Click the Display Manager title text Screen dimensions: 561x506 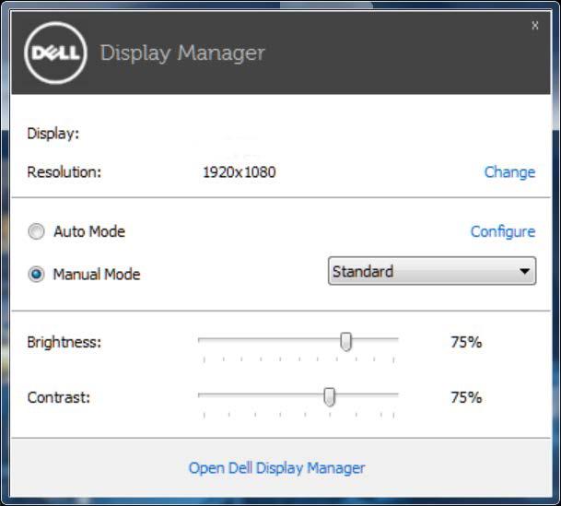(182, 53)
